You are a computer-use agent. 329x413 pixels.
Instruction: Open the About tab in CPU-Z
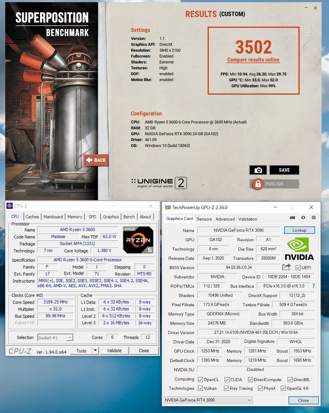point(145,217)
